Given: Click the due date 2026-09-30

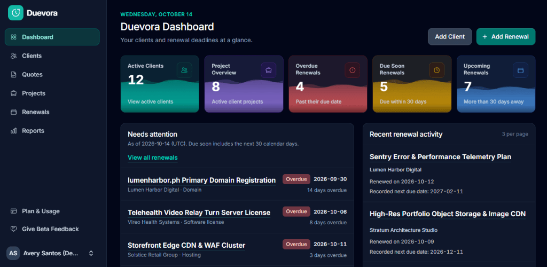Looking at the screenshot, I should coord(330,179).
